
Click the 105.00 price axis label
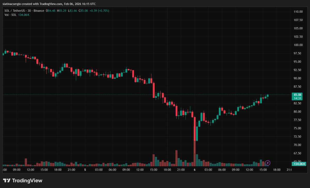(298, 28)
